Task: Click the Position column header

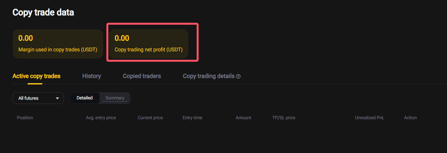Action: pyautogui.click(x=25, y=118)
